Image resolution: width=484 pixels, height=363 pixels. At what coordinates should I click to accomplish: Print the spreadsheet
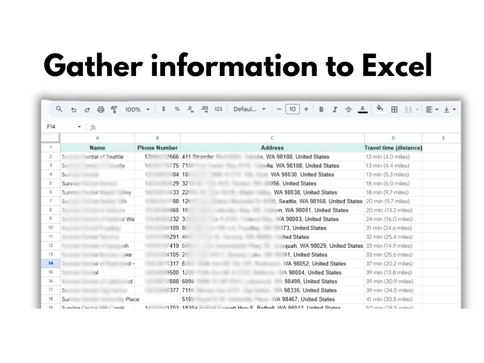pyautogui.click(x=101, y=109)
